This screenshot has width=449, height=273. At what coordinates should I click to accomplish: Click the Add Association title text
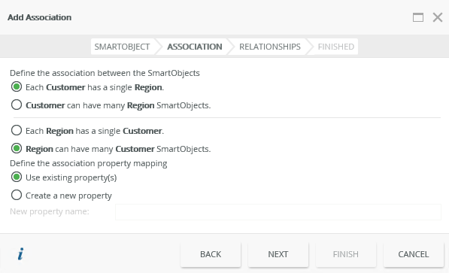click(40, 17)
